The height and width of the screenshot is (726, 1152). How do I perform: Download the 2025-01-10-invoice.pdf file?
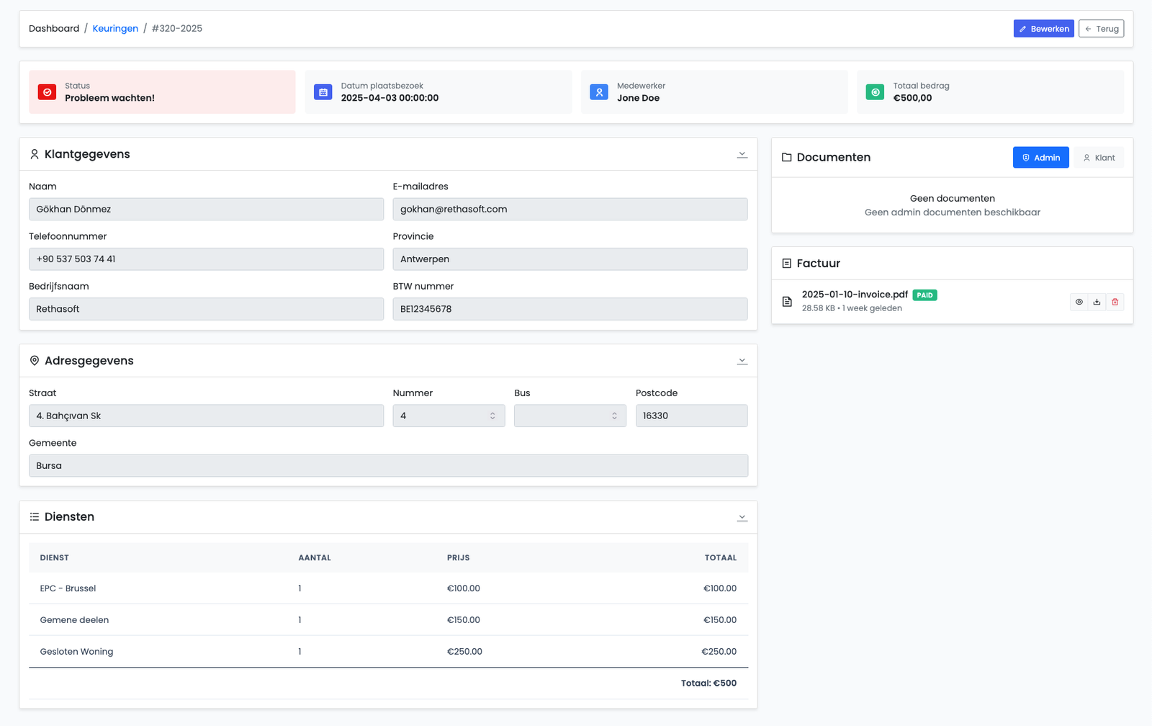tap(1097, 302)
